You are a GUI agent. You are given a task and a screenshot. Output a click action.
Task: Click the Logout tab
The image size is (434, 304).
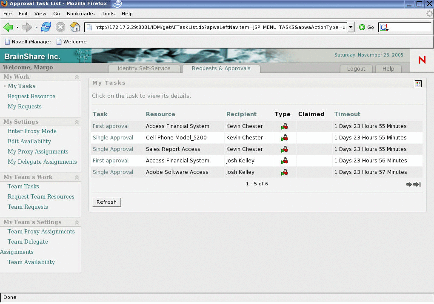356,68
